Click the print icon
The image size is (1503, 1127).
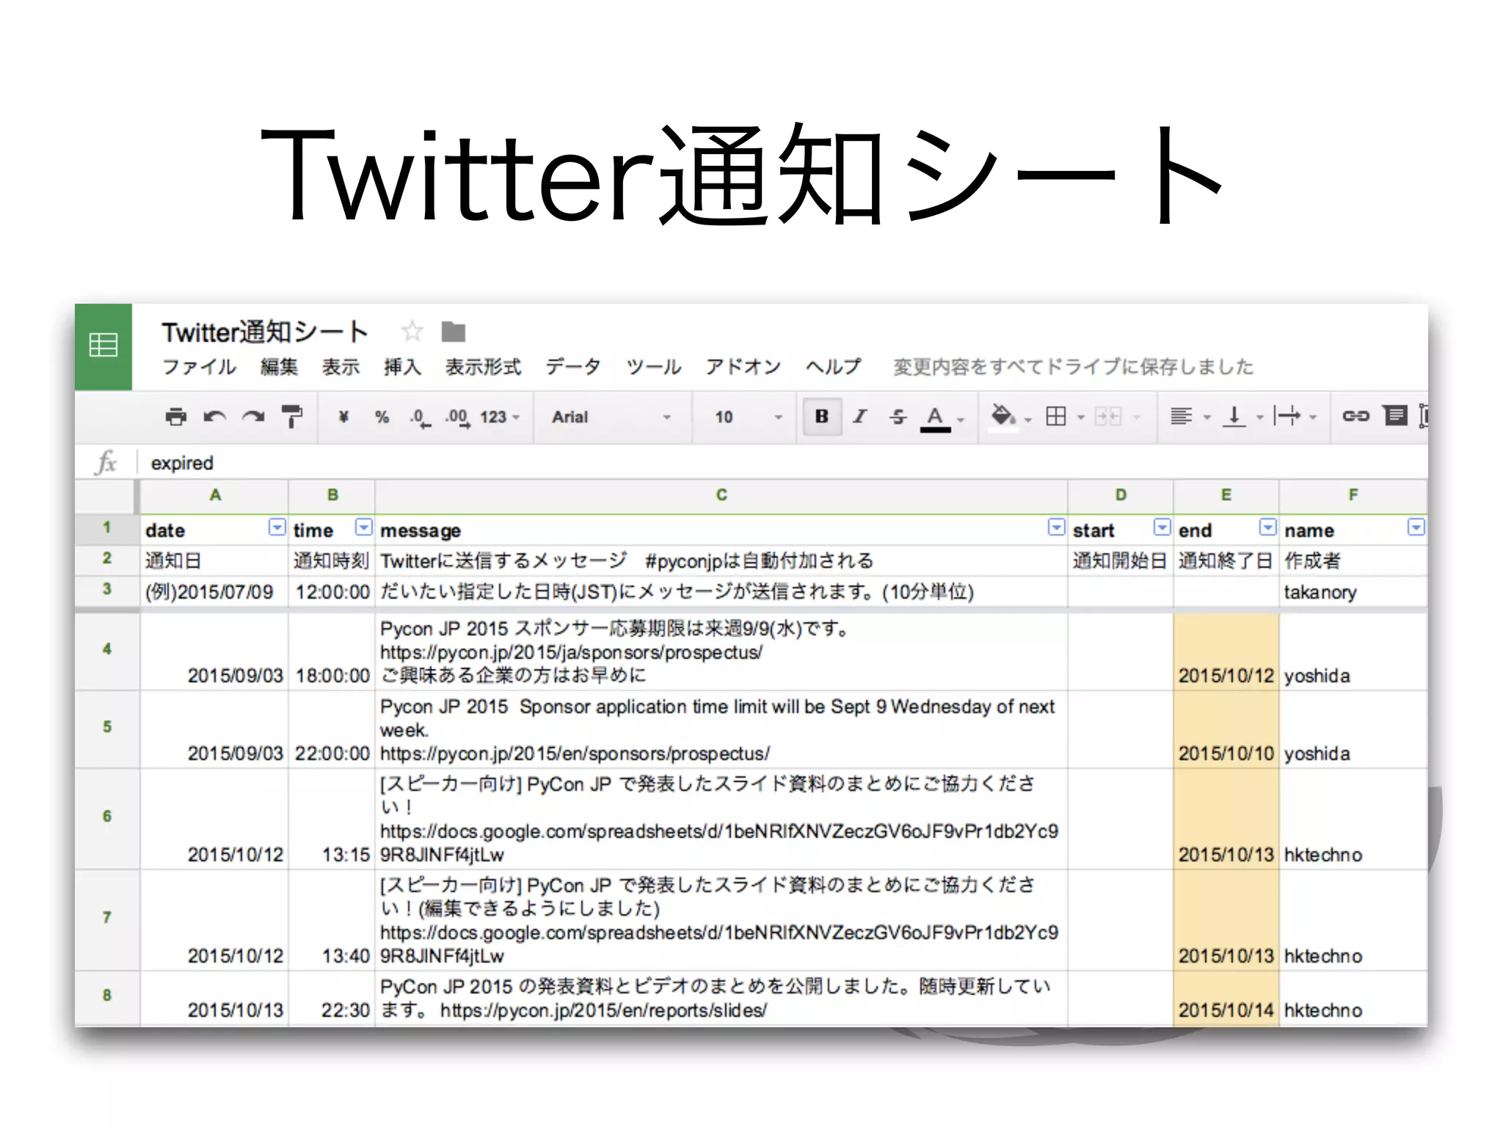(x=175, y=417)
